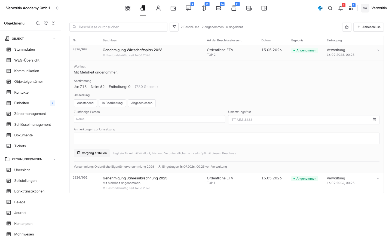Expand the Genehmigung Jahresabrechnung 2025 row
Viewport: 392px width, 245px height.
[378, 179]
